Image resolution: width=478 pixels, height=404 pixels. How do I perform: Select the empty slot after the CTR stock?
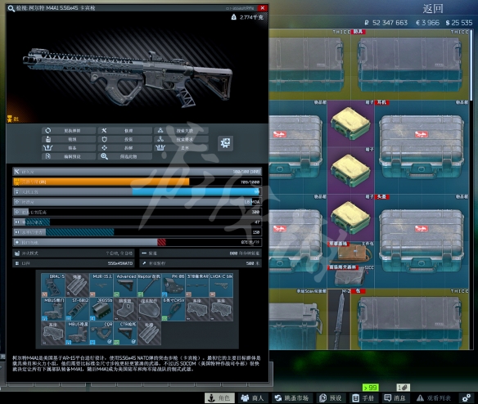point(149,334)
